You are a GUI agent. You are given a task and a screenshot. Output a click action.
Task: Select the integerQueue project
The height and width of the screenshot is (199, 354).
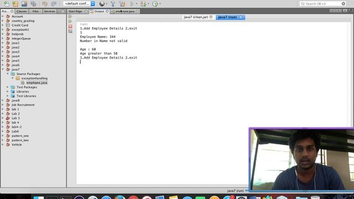[x=21, y=39]
